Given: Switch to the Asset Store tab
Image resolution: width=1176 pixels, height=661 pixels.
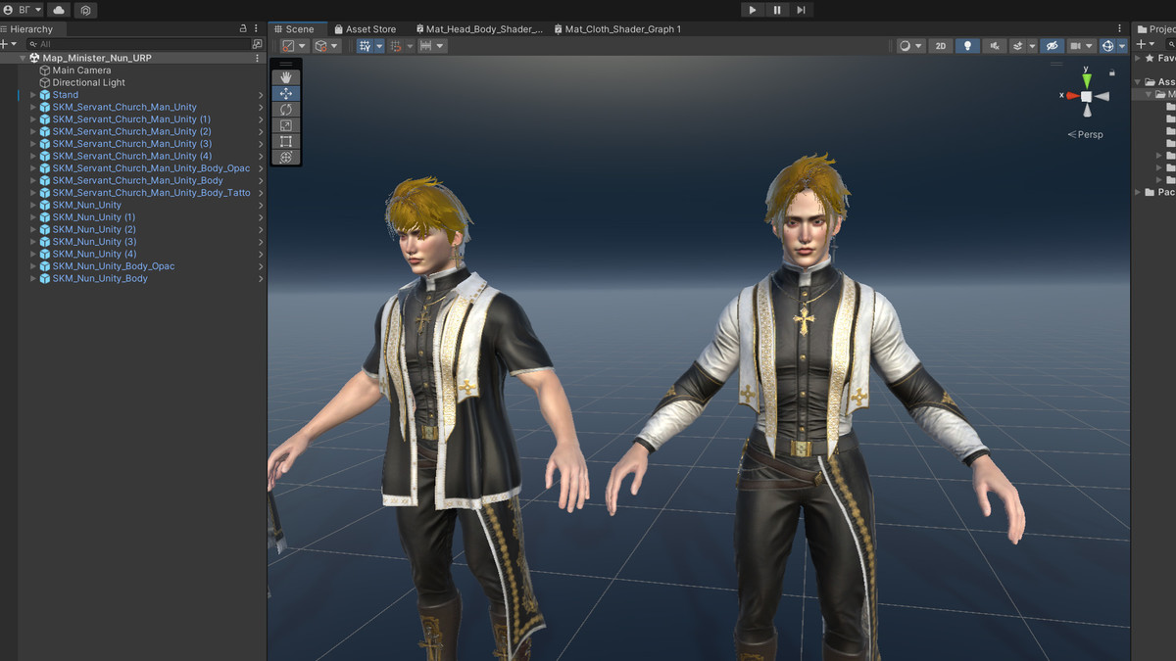Looking at the screenshot, I should (365, 29).
